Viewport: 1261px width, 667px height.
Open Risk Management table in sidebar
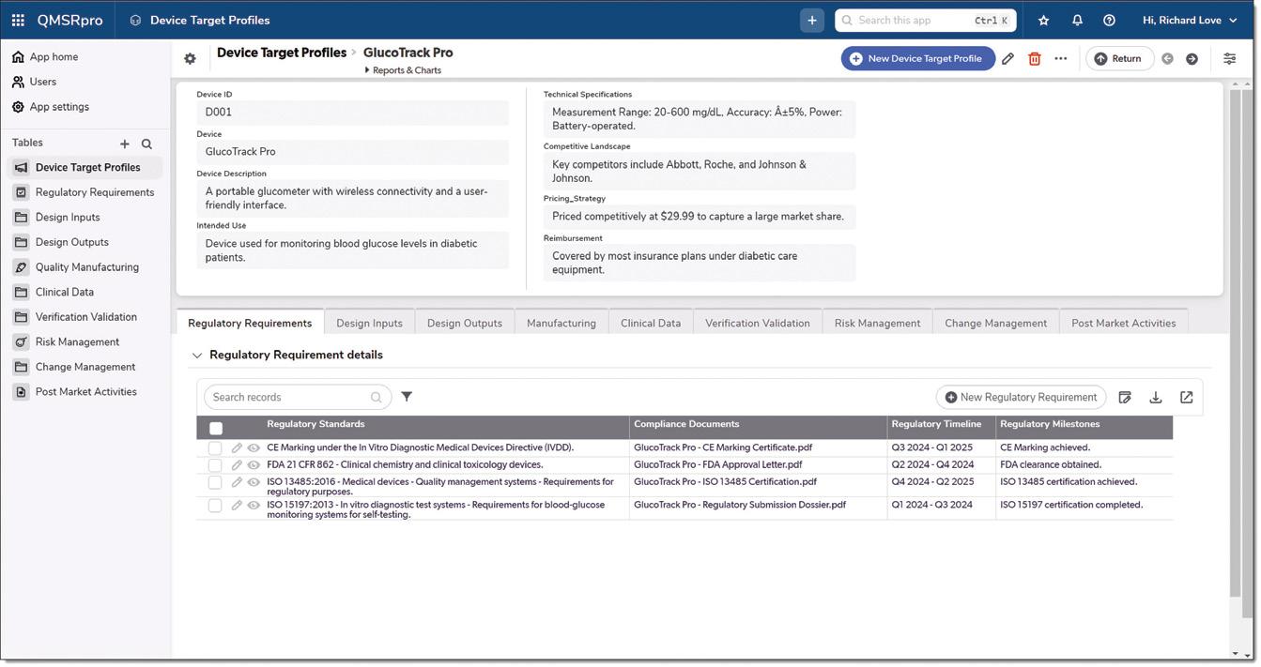(x=85, y=342)
